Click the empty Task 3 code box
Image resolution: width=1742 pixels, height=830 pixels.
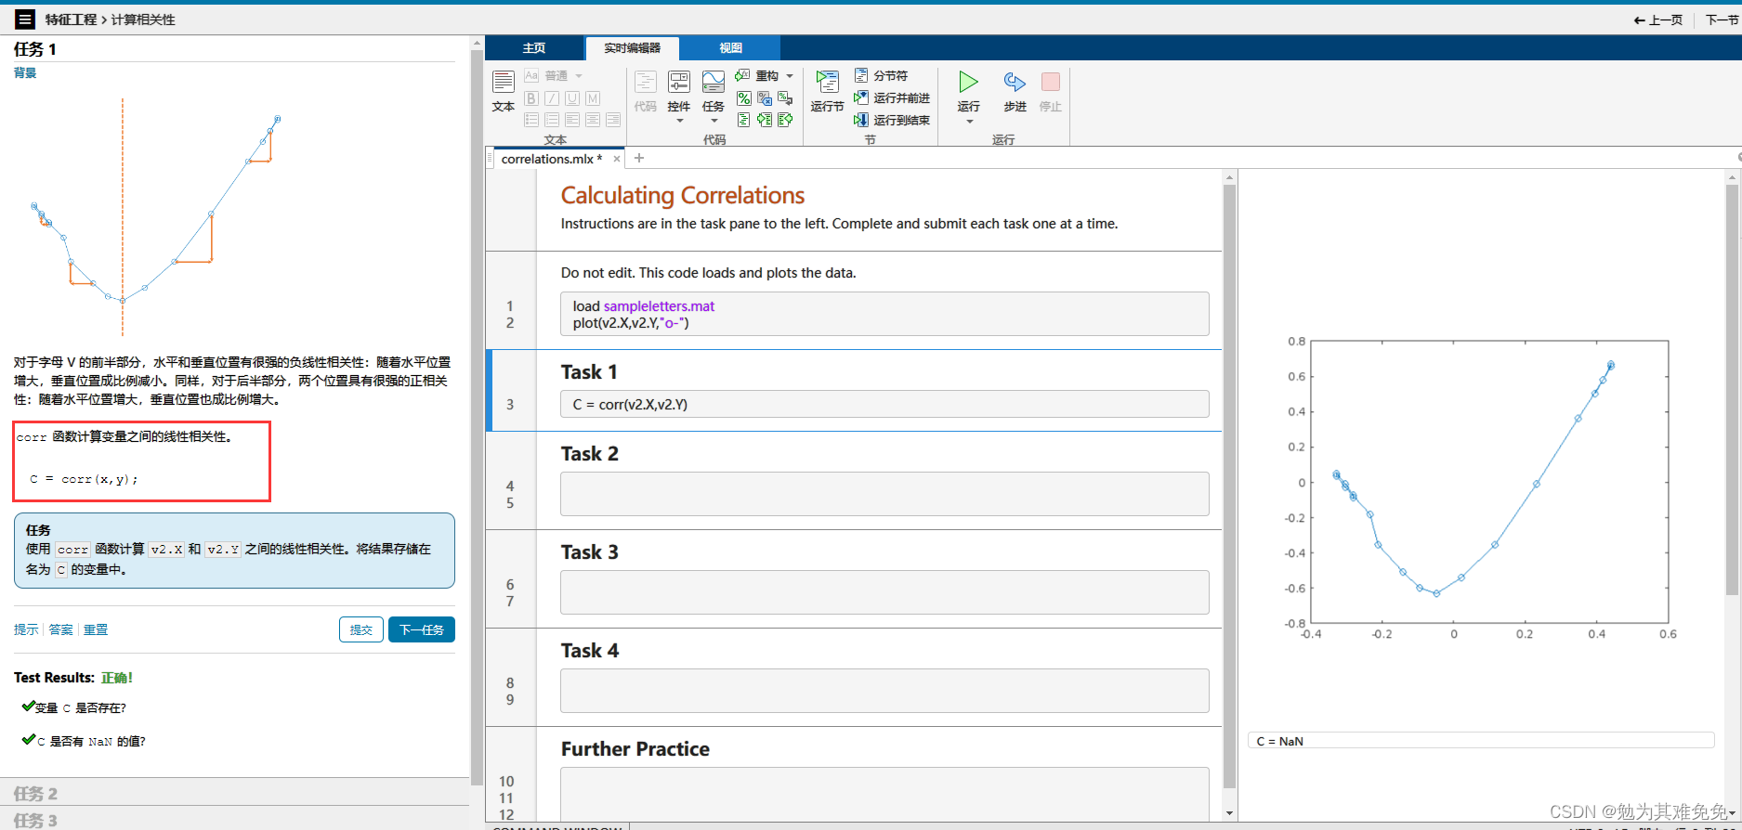(x=884, y=592)
